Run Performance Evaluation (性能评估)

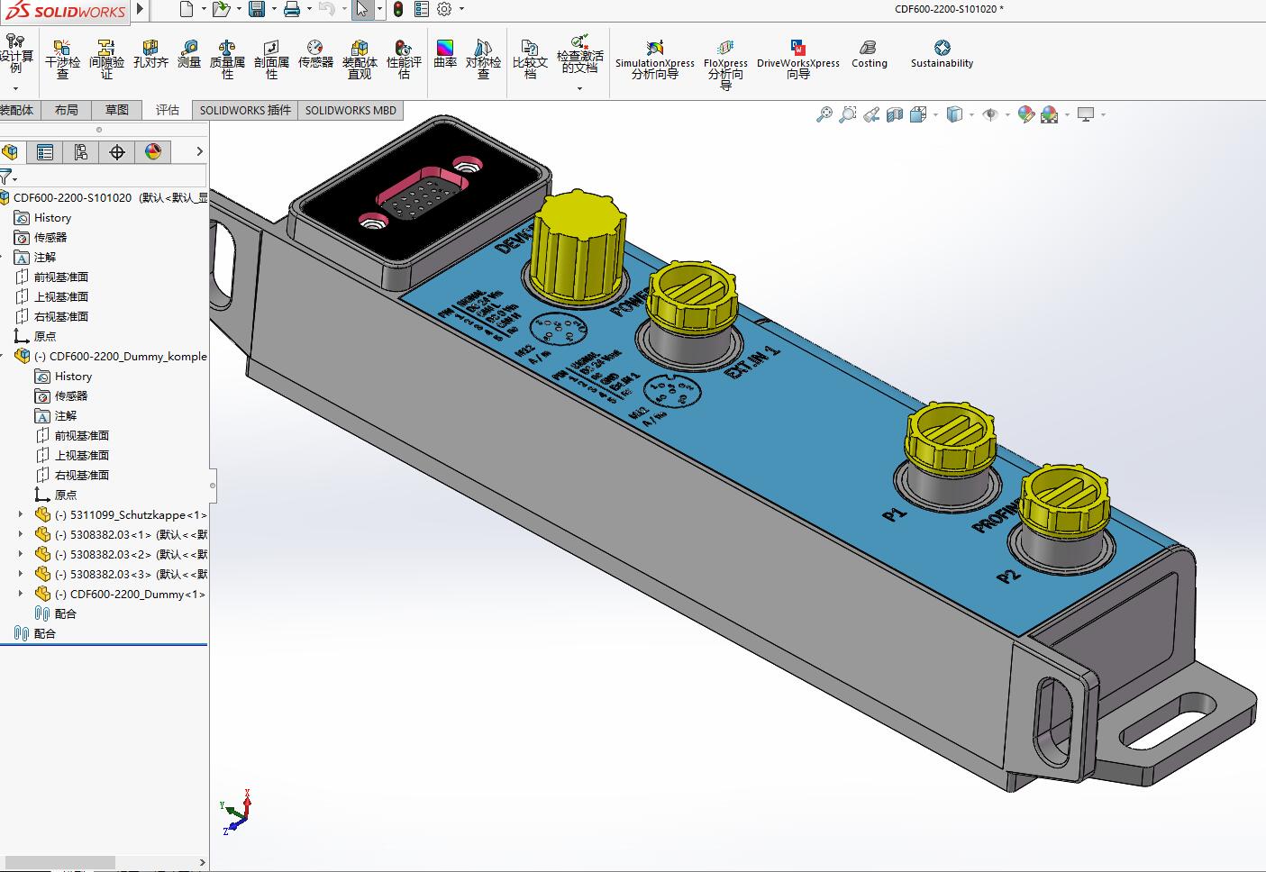(x=404, y=59)
